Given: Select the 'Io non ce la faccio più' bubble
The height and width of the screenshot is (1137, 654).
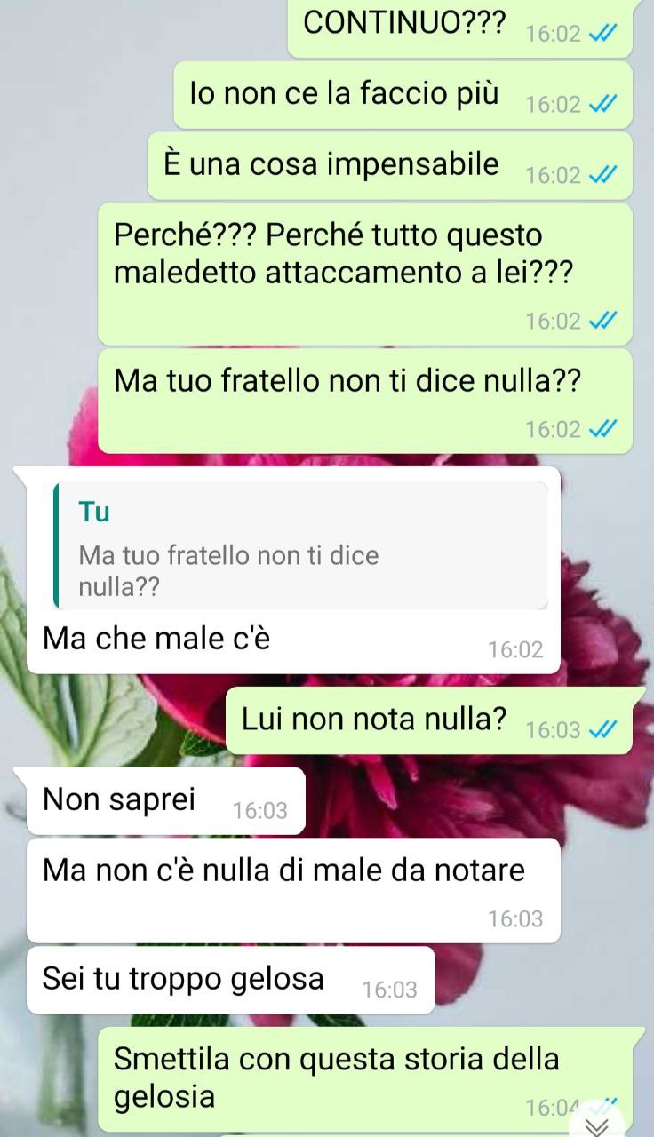Looking at the screenshot, I should tap(403, 95).
